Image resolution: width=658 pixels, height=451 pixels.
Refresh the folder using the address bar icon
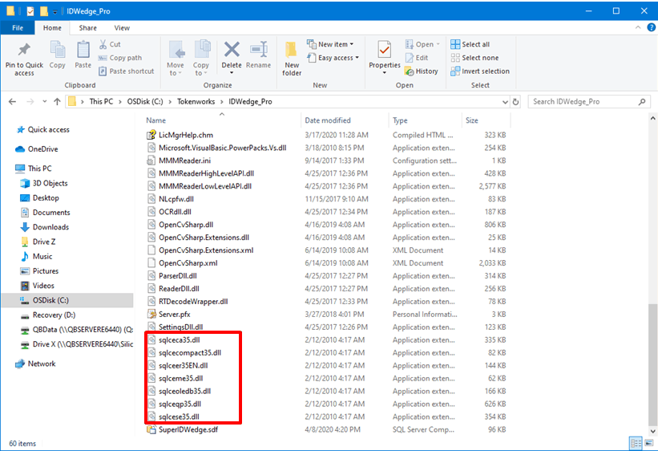(x=516, y=102)
